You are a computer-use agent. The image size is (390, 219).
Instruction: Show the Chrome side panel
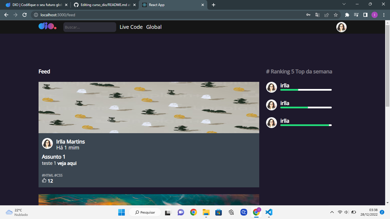pyautogui.click(x=365, y=15)
